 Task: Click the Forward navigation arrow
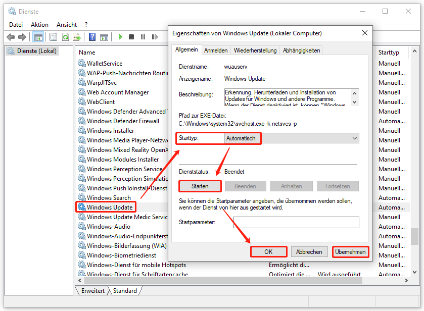(22, 36)
